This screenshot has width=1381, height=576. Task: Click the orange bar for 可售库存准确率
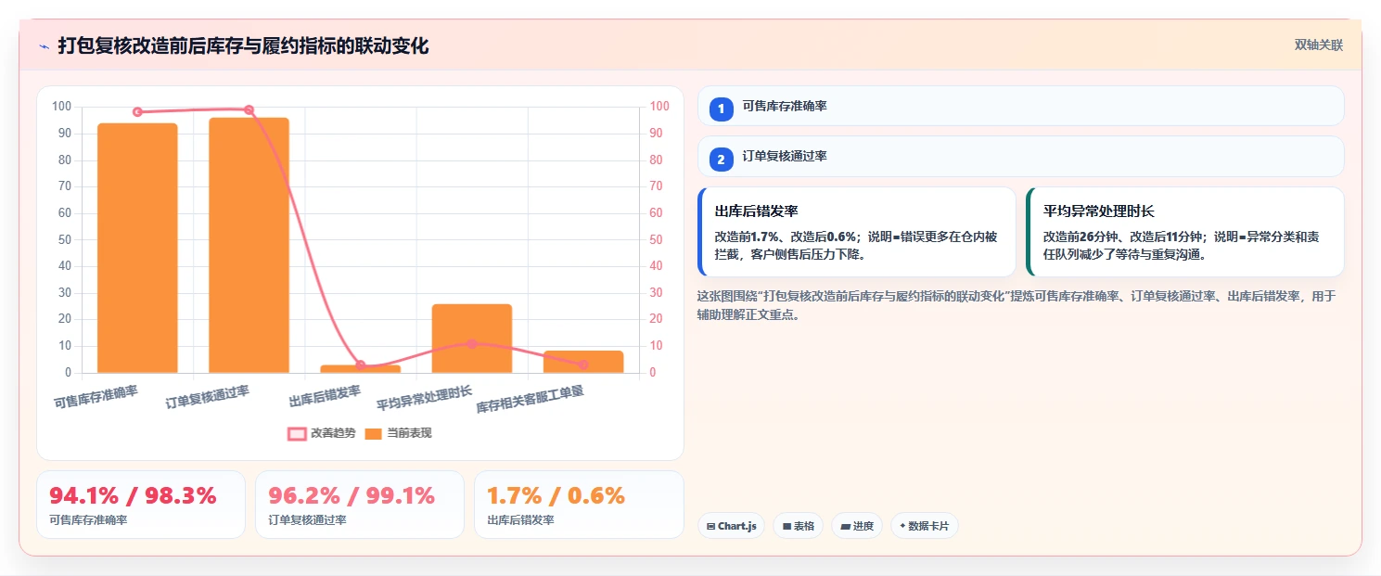pyautogui.click(x=137, y=248)
